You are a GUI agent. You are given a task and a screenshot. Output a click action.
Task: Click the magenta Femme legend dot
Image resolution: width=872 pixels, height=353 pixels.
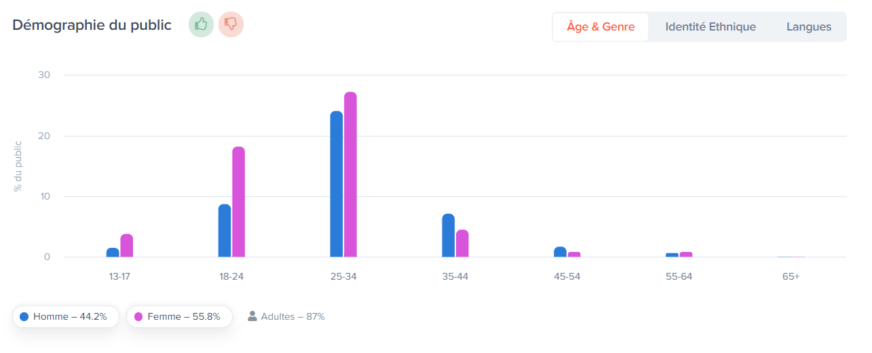pyautogui.click(x=138, y=316)
